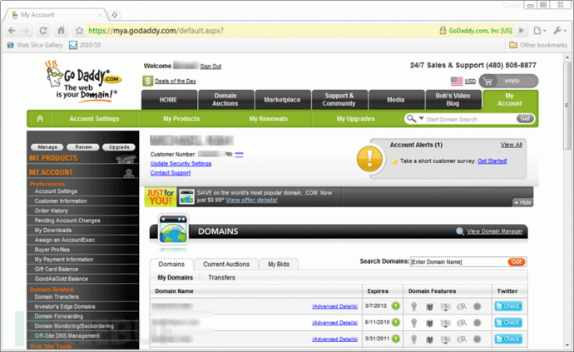This screenshot has width=574, height=352.
Task: Open the Domain Auctions tab
Action: click(225, 100)
